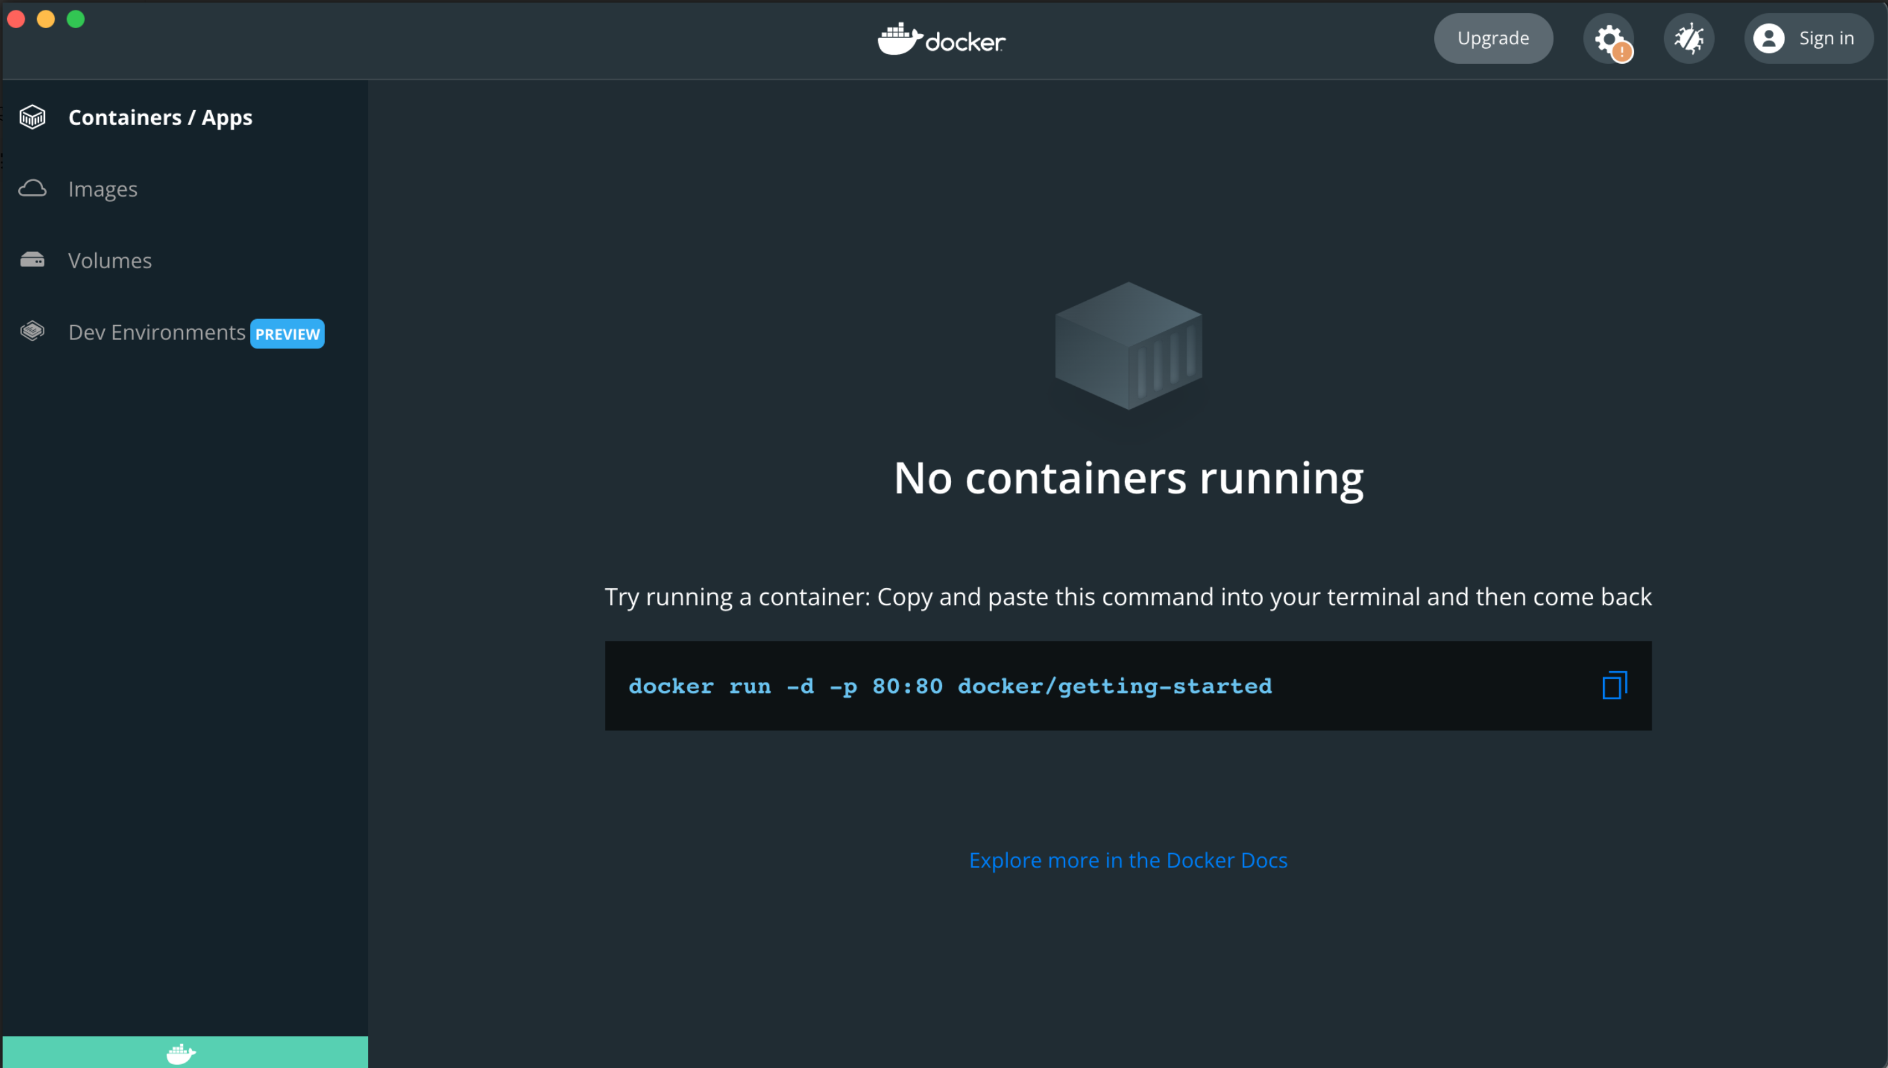Open Images via the cloud icon

pos(31,188)
